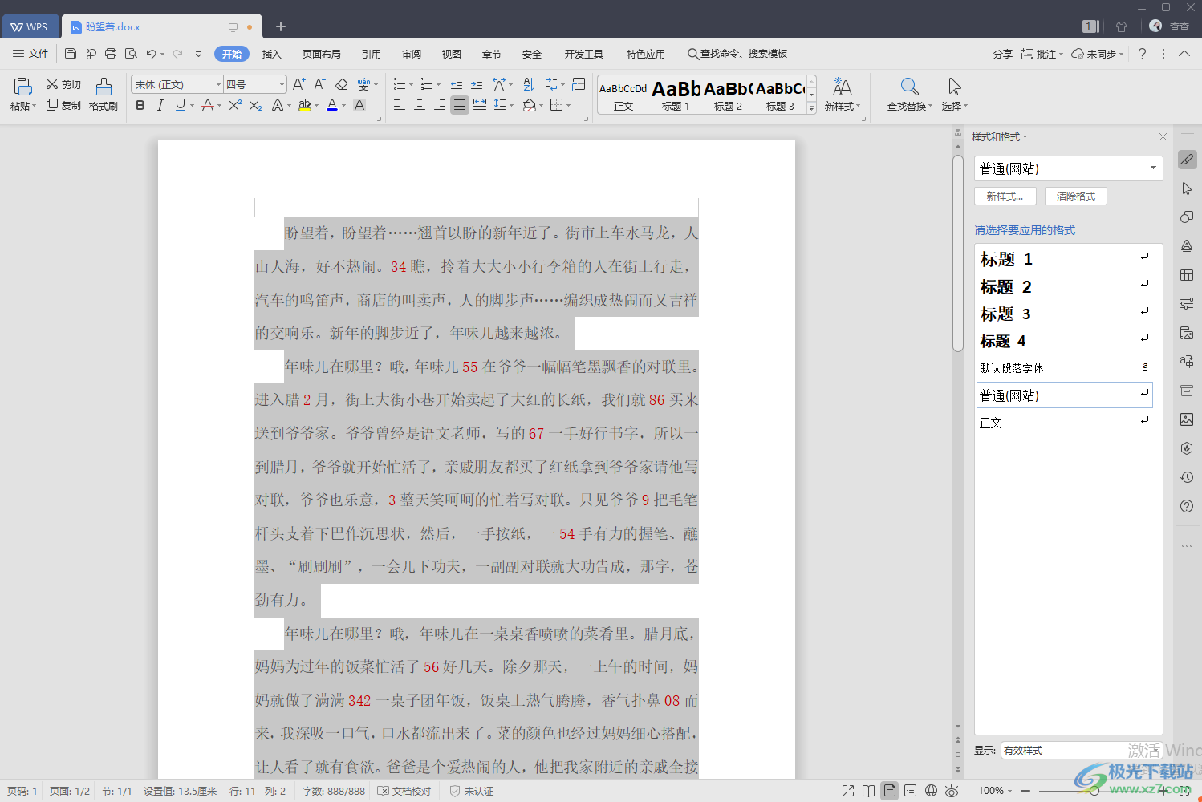1202x802 pixels.
Task: Open the 文件 menu
Action: tap(30, 54)
